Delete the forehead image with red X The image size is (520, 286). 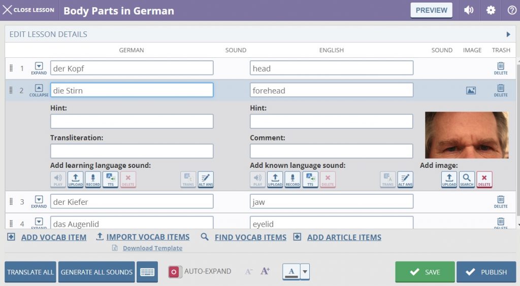point(484,180)
